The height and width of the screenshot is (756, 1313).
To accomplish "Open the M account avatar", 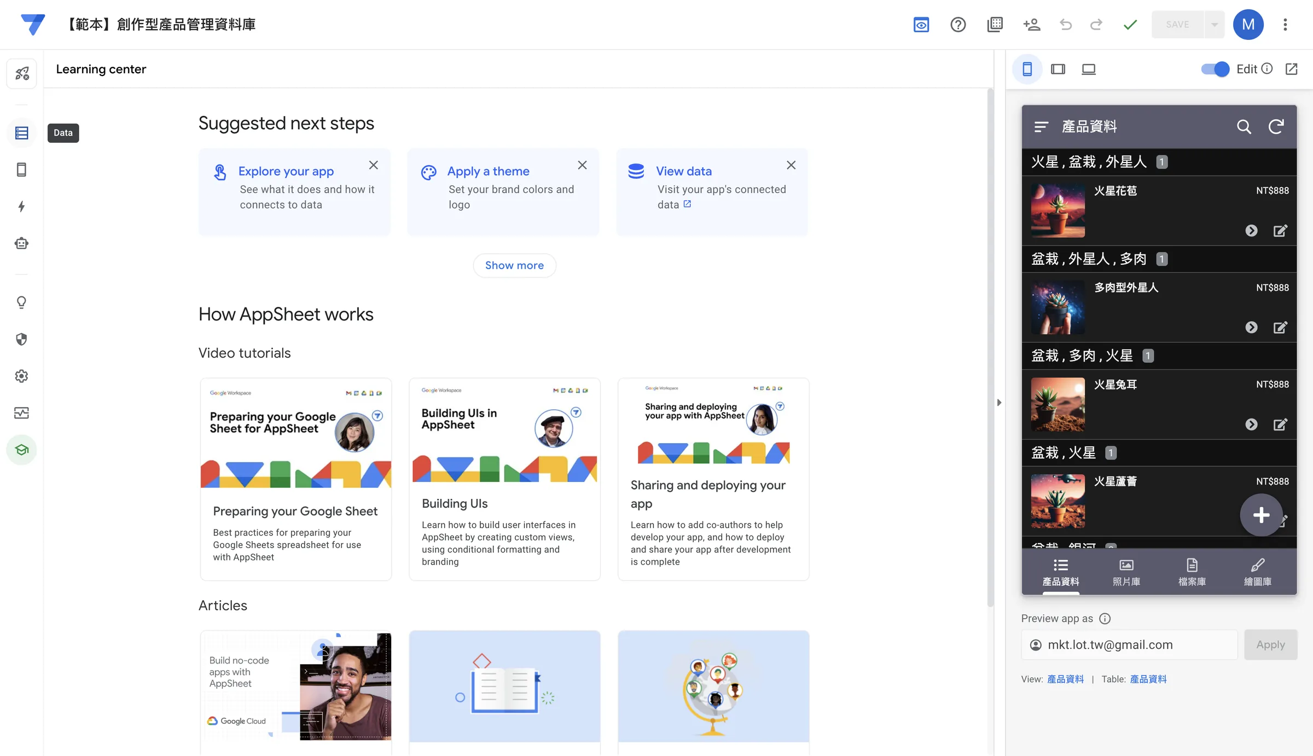I will (1248, 25).
